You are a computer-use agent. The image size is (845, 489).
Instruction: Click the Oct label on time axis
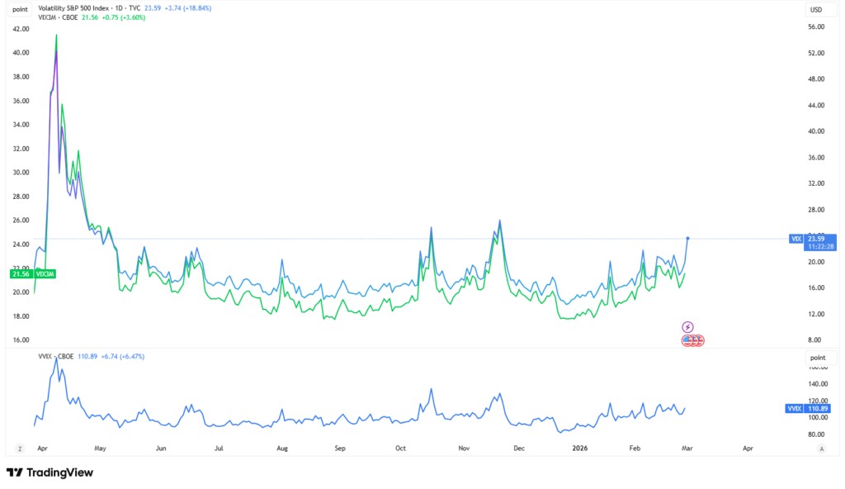pos(401,449)
